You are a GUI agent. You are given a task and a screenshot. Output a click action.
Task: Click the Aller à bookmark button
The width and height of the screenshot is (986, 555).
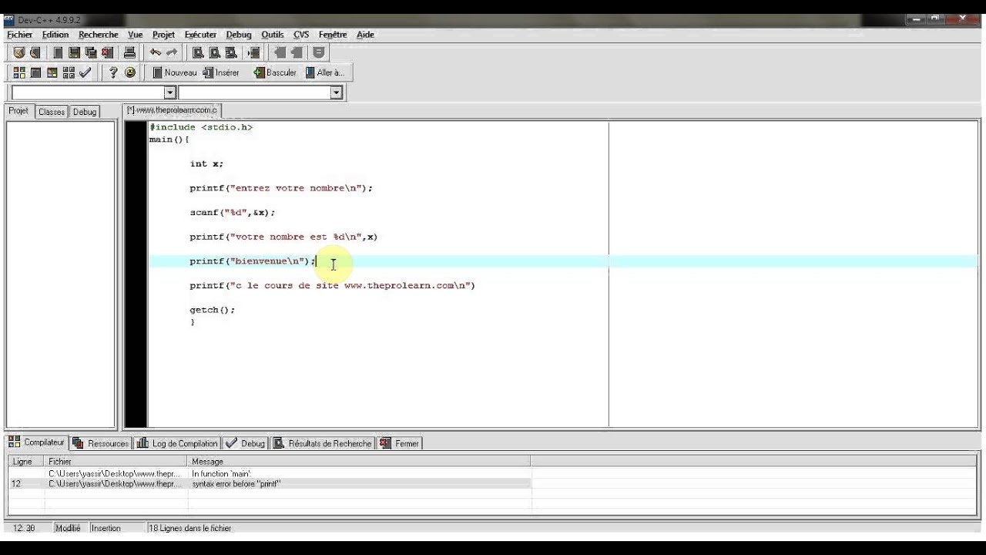point(324,72)
